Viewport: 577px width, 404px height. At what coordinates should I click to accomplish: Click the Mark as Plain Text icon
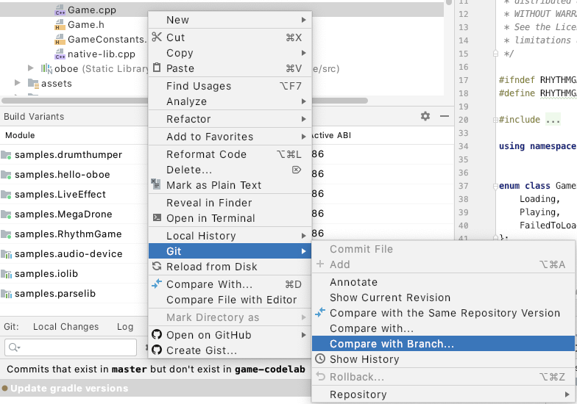(156, 185)
